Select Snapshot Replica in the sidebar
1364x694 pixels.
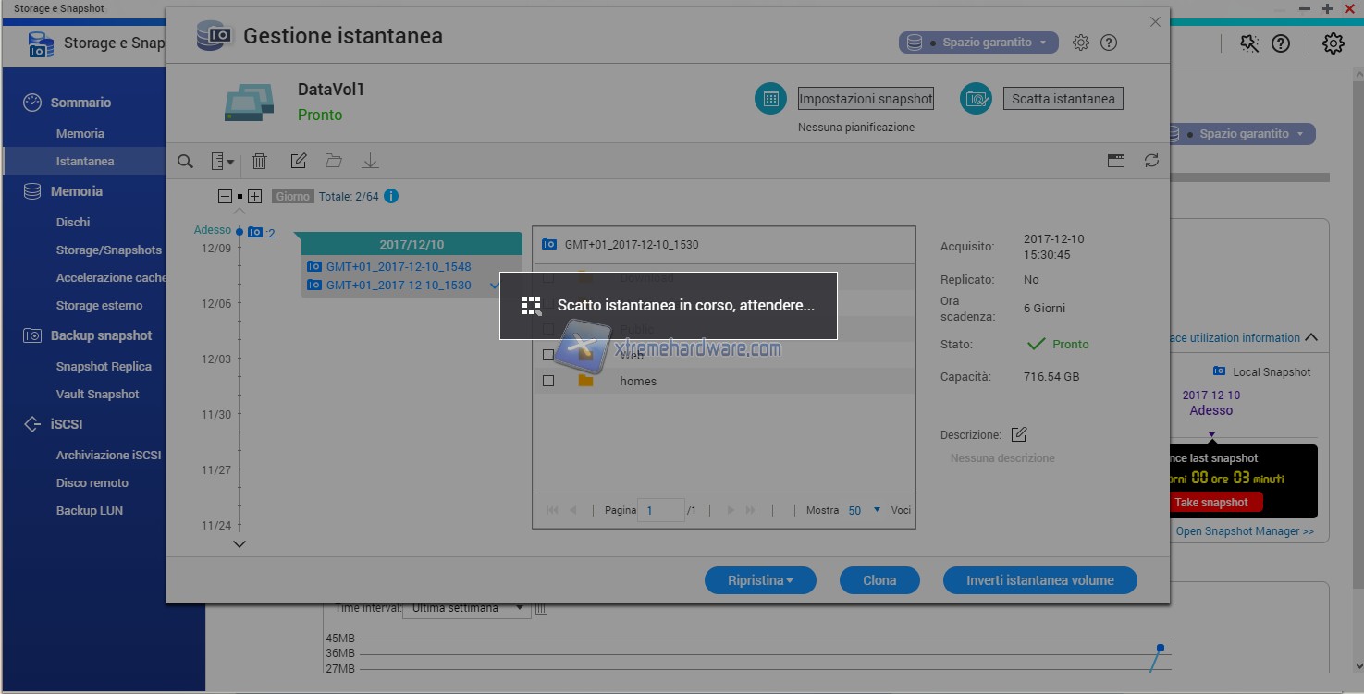[104, 366]
